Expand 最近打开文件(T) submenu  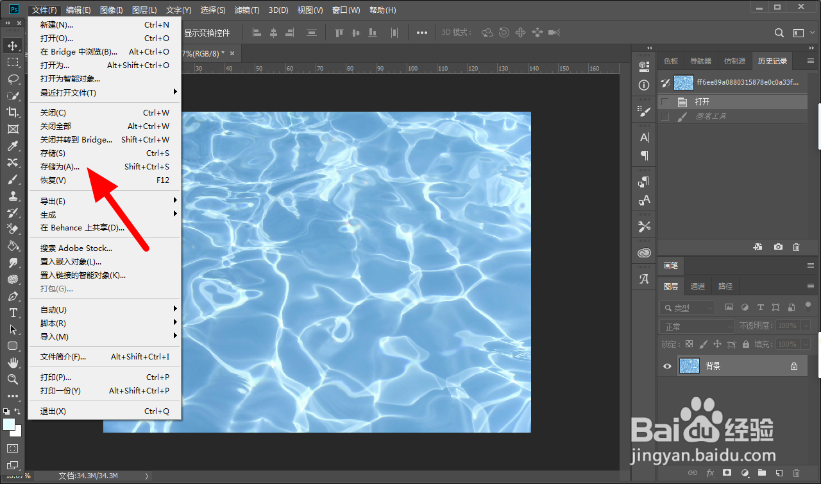click(105, 92)
